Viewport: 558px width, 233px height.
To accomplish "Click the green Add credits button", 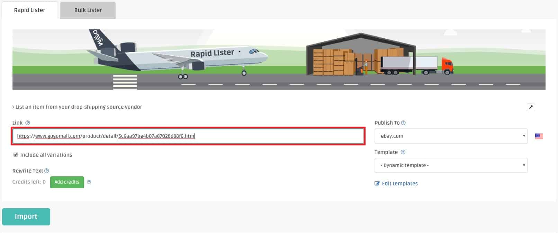I will pos(67,182).
